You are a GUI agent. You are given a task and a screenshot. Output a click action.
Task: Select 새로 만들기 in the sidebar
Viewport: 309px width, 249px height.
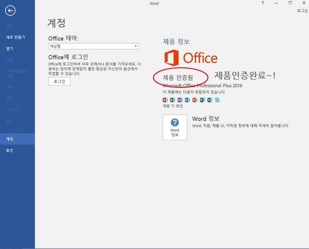(15, 37)
